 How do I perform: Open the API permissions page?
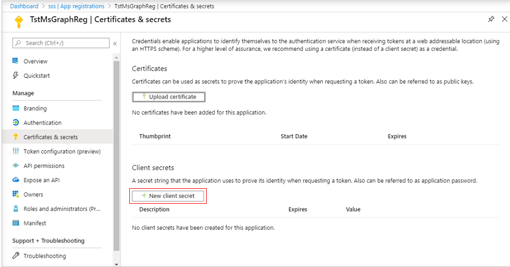coord(44,166)
